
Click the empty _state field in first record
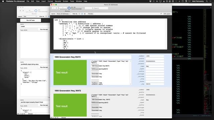point(154,81)
